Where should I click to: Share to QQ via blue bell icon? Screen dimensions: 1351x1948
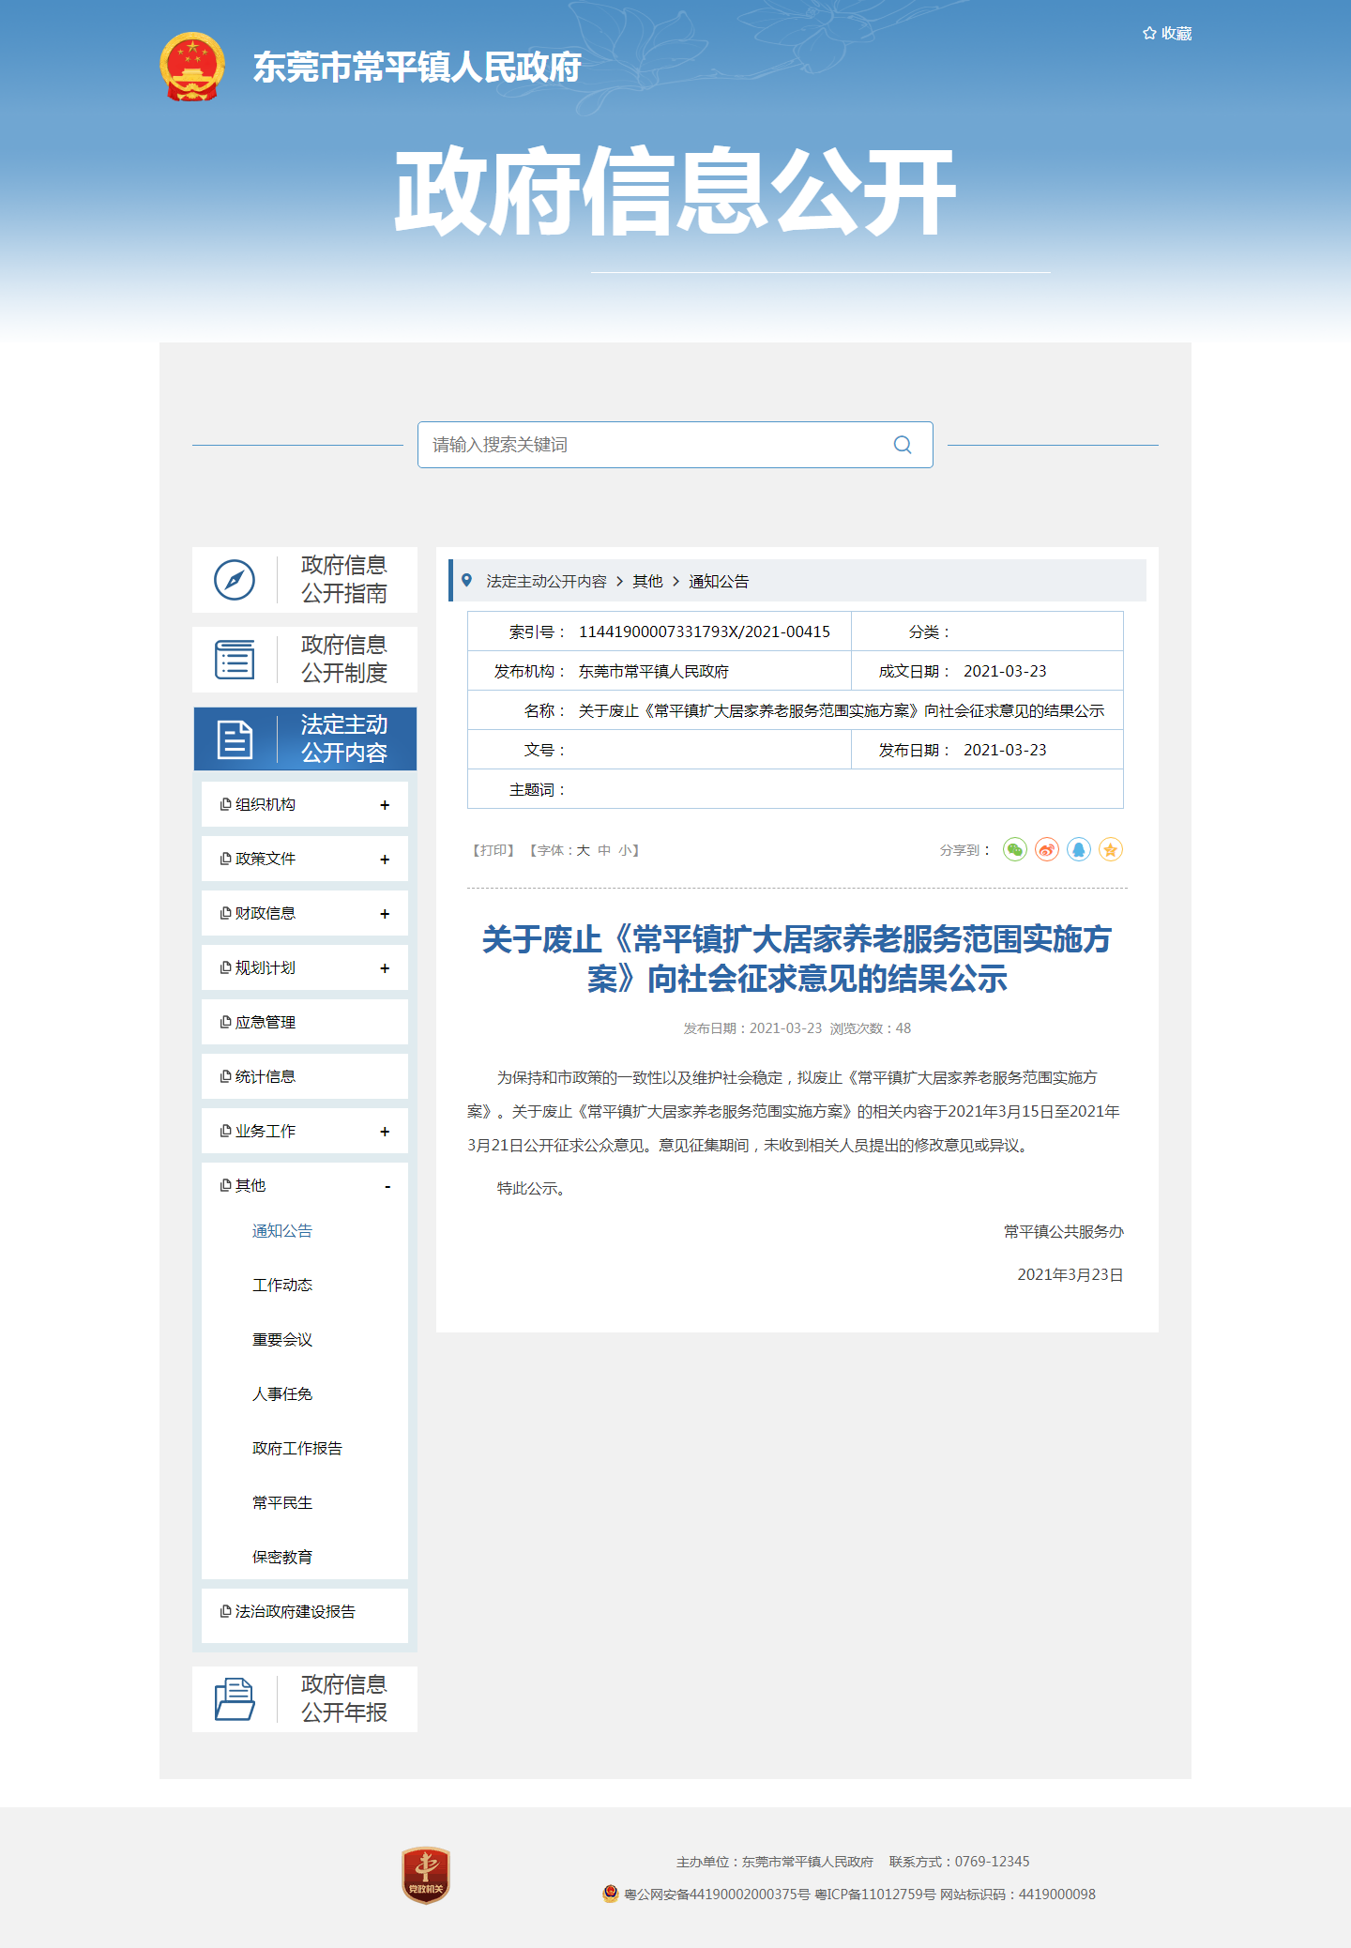(x=1079, y=850)
